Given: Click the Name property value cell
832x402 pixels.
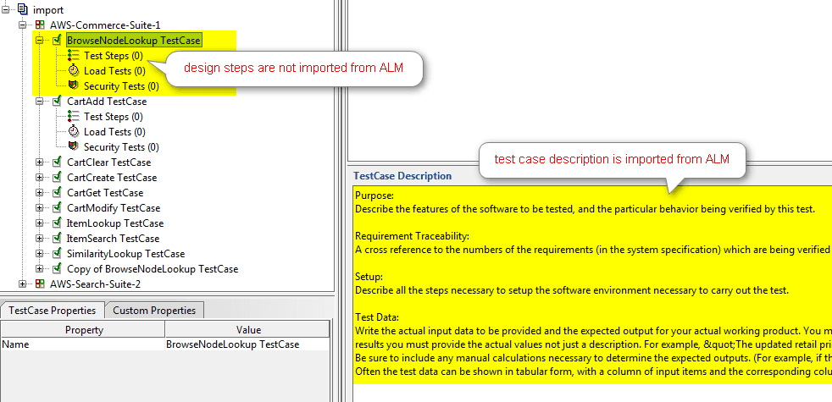Looking at the screenshot, I should pos(246,345).
